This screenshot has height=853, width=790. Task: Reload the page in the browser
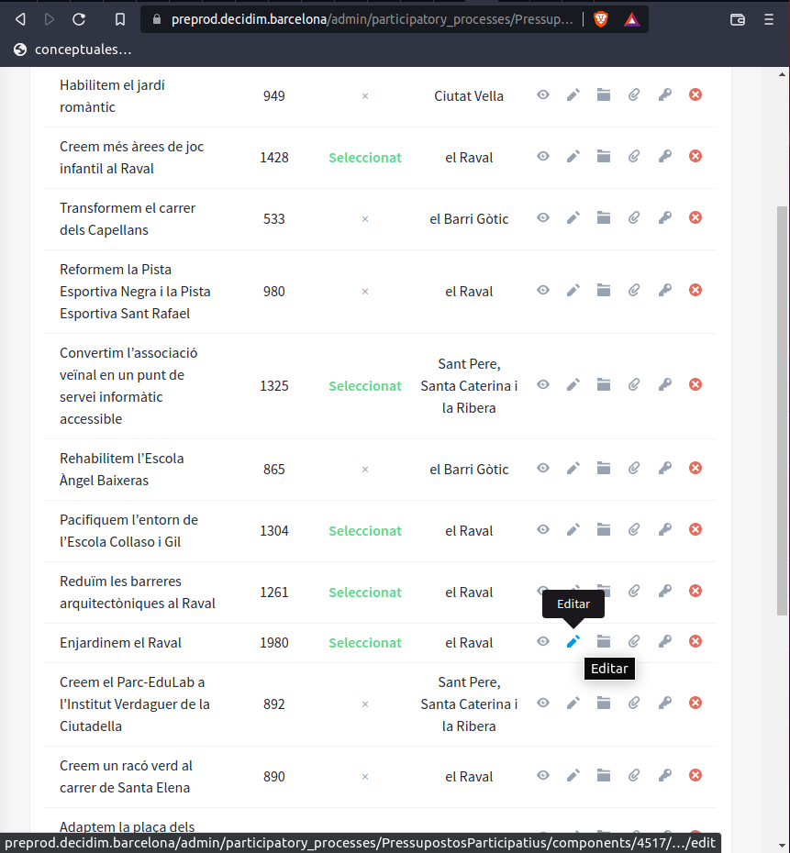79,19
